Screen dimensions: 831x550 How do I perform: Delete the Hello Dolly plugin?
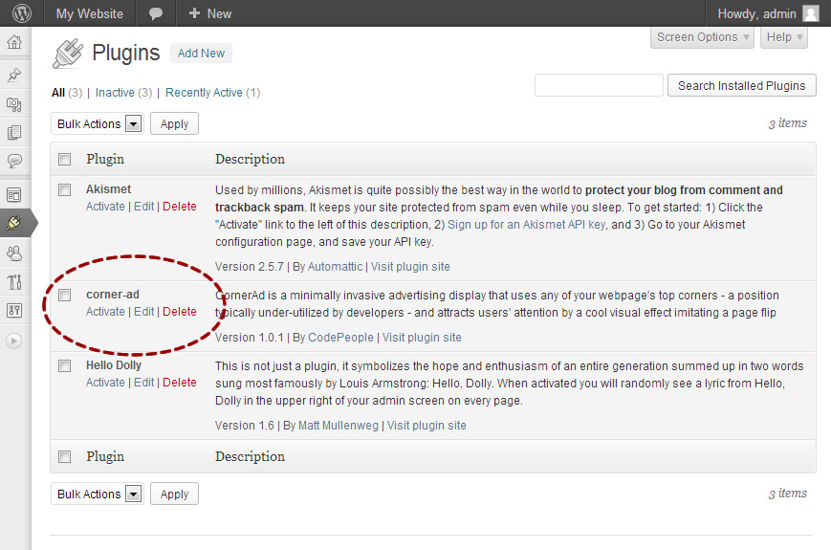180,383
